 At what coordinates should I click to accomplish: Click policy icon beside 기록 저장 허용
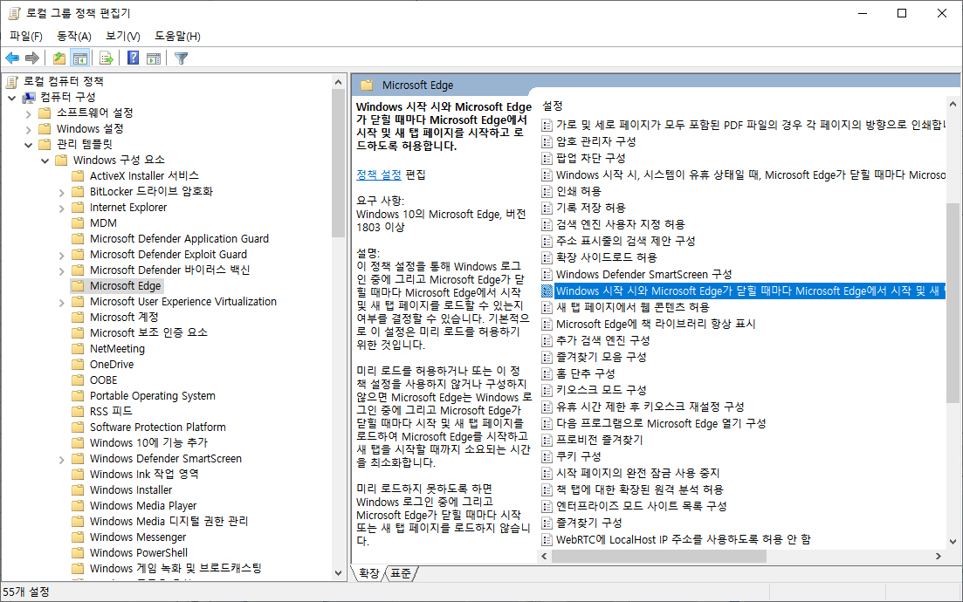click(x=547, y=208)
